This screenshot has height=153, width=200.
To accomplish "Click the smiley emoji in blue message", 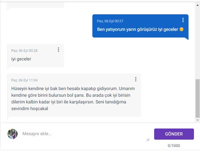I will tap(182, 30).
